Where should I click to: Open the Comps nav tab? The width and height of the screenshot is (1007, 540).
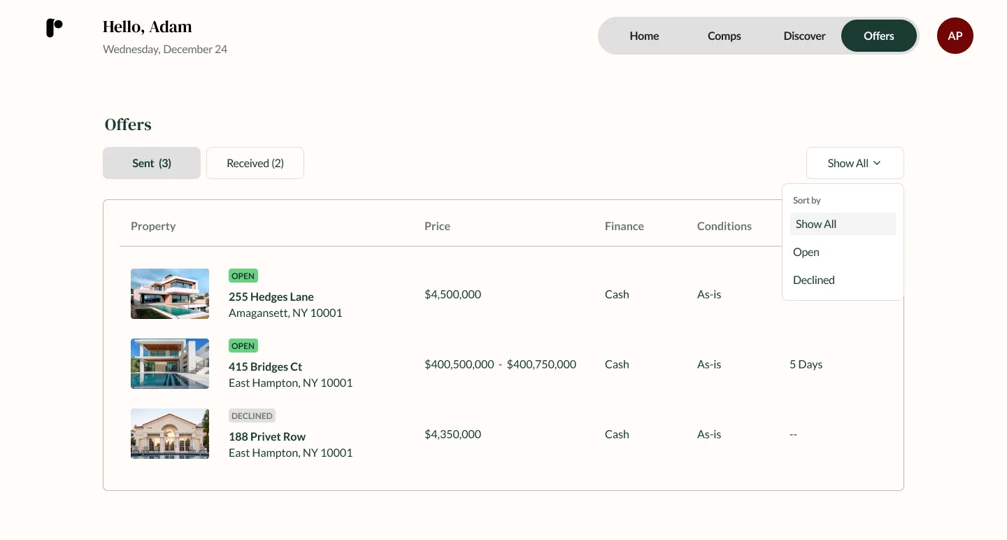tap(724, 36)
